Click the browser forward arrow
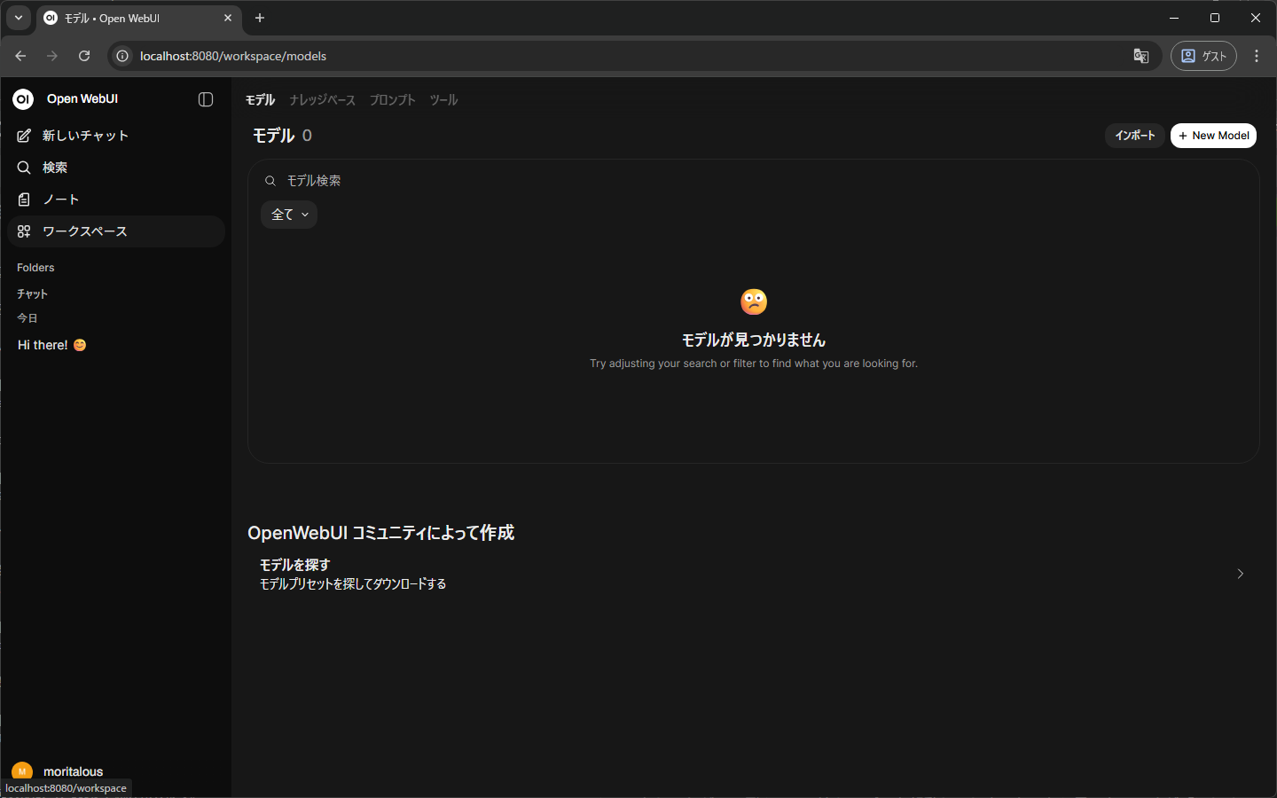 click(52, 56)
